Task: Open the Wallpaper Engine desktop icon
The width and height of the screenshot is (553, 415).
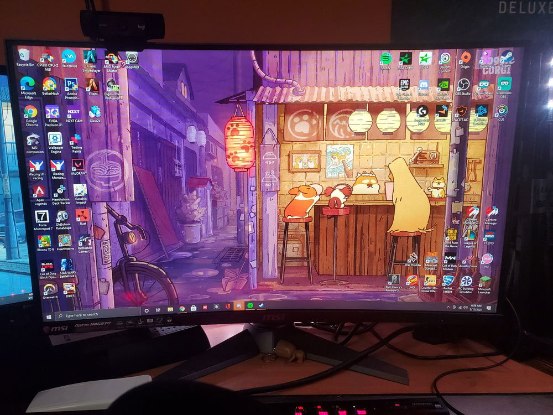Action: point(55,139)
